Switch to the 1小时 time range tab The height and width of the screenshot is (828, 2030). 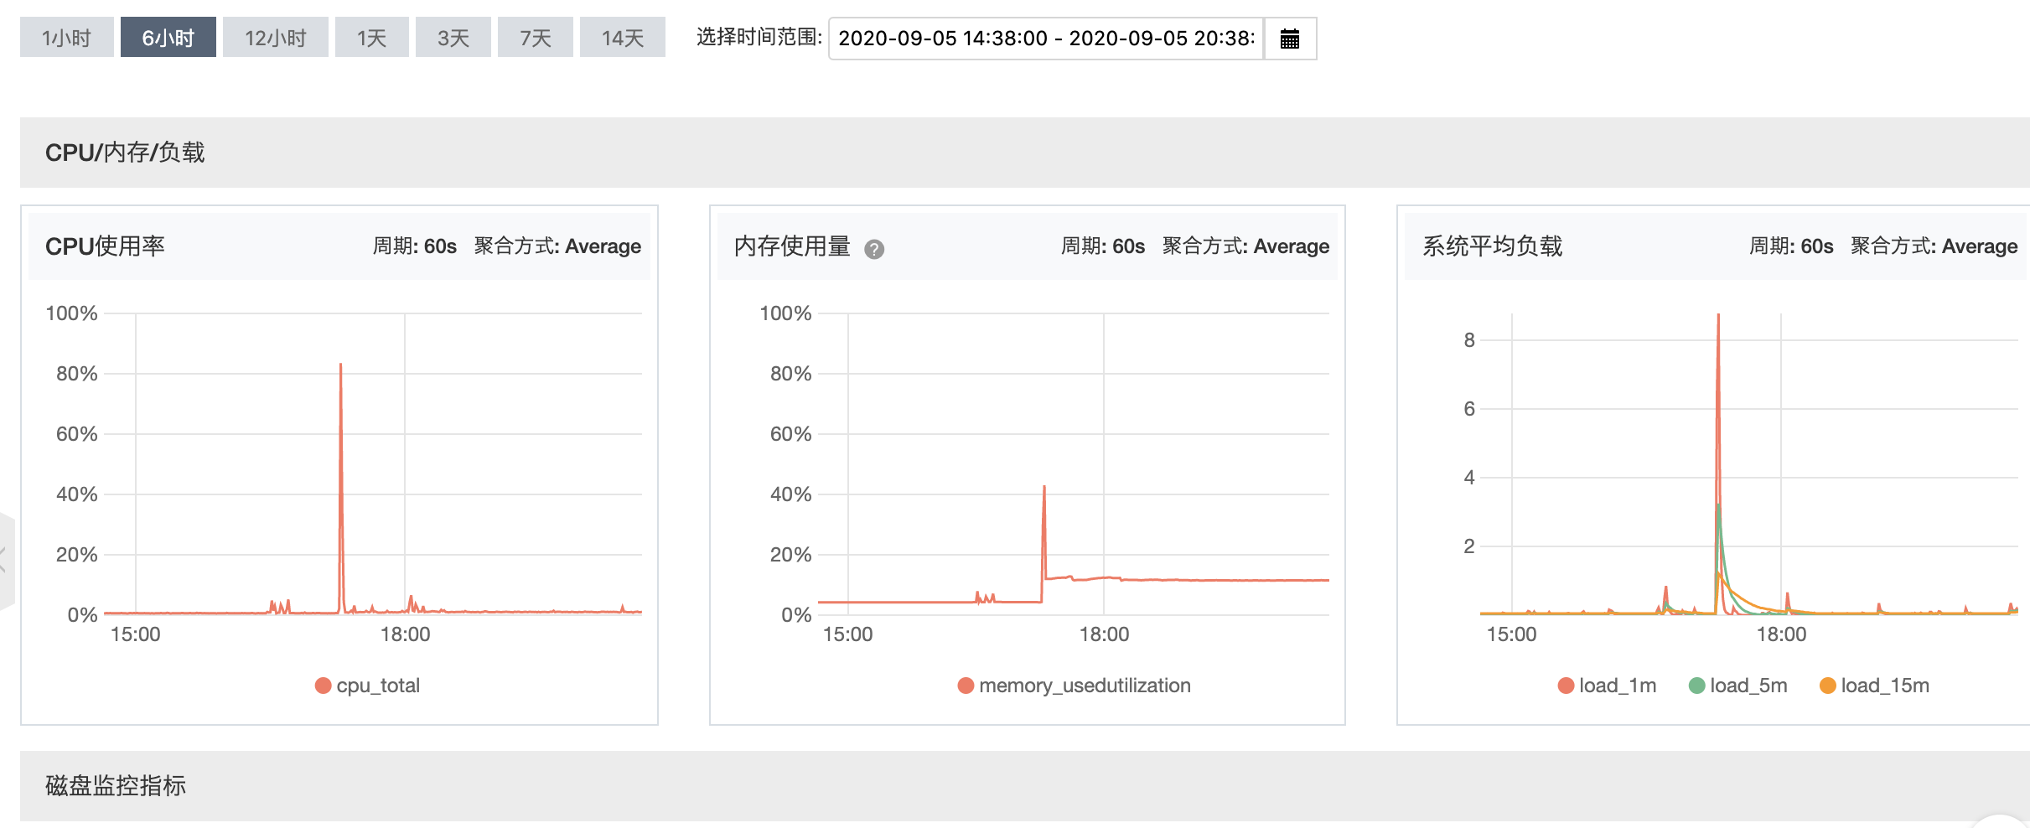[66, 38]
